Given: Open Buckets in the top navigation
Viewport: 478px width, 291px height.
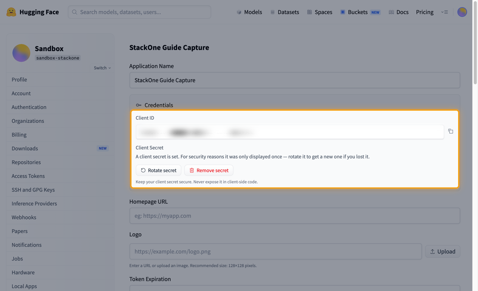Looking at the screenshot, I should coord(360,12).
